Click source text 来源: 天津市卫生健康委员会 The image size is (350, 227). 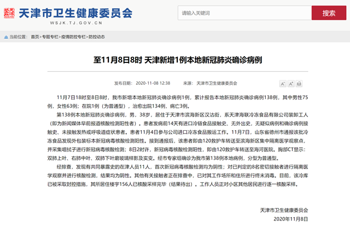(210, 83)
